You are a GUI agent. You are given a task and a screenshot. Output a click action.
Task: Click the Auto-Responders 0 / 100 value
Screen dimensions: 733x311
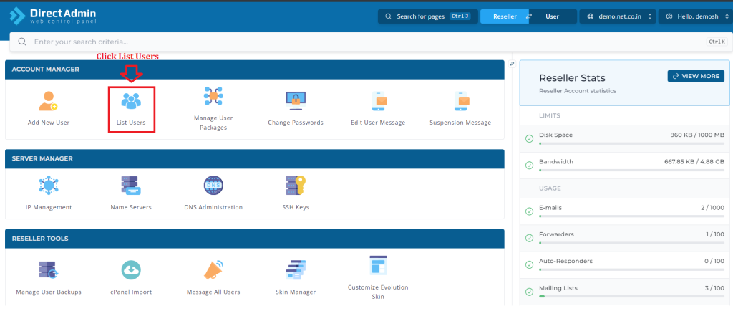(714, 261)
